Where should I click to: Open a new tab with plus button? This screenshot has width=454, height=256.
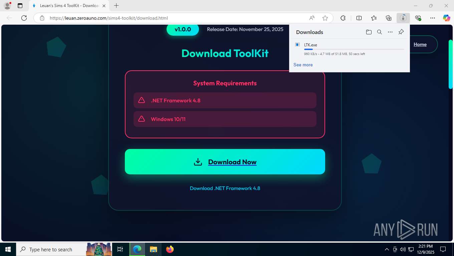116,6
